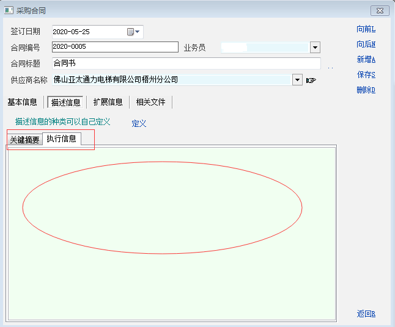Screen dimensions: 395x327
Task: Click the 采购合同 window title icon
Action: 9,10
